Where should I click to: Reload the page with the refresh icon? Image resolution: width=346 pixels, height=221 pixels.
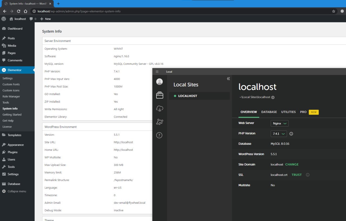click(19, 11)
